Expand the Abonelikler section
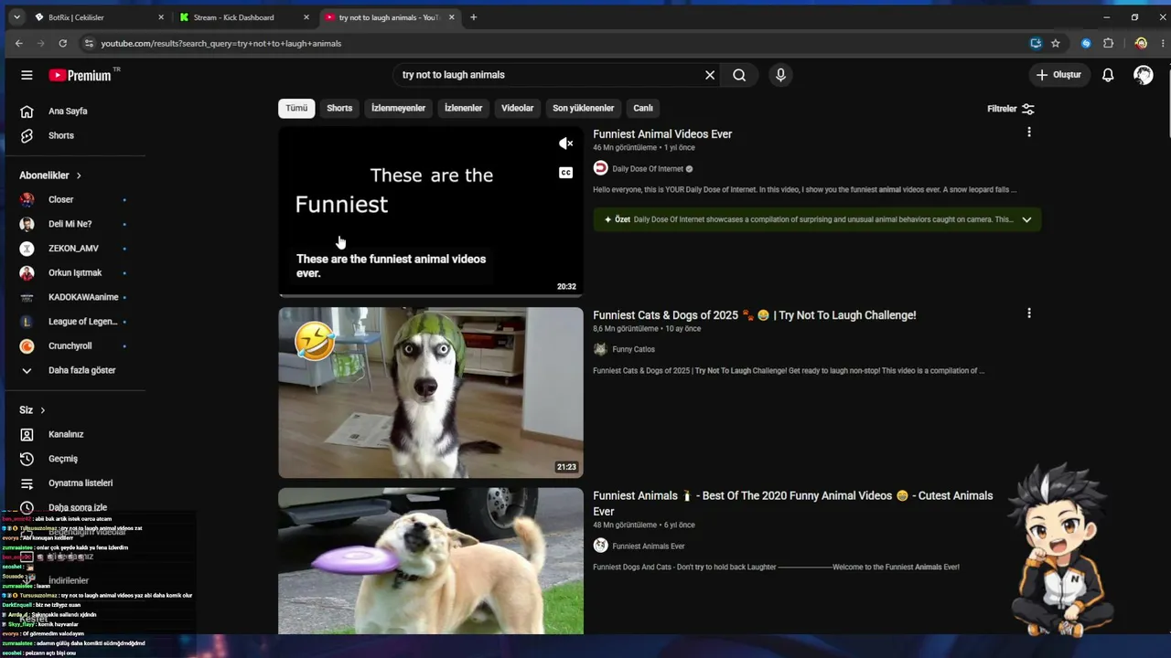 (x=51, y=175)
